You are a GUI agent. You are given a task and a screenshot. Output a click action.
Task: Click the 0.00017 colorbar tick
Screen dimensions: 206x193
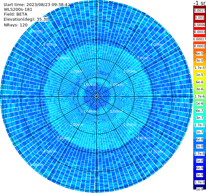(200, 39)
